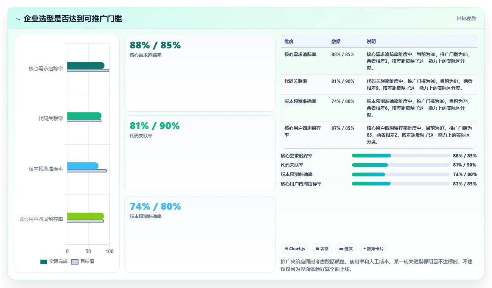Viewport: 492px width, 288px height.
Task: Click the 推广决策 footer note paragraph
Action: point(376,265)
